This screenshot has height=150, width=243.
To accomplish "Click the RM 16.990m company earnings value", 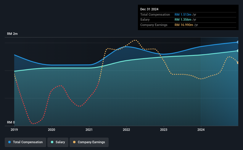I will coord(184,25).
